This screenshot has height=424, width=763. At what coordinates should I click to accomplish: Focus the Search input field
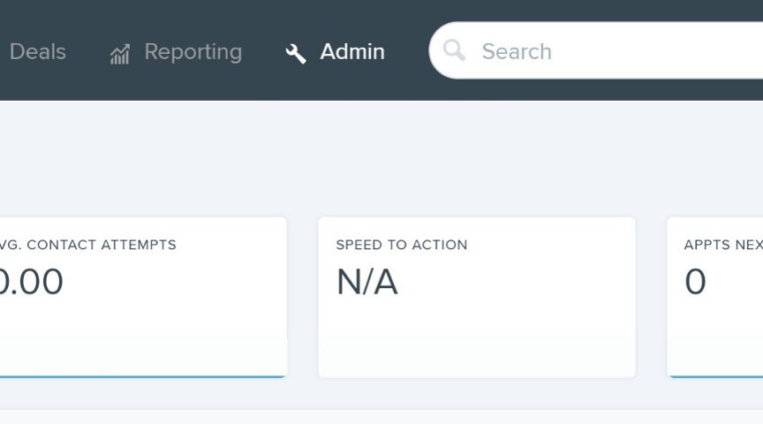pos(596,50)
